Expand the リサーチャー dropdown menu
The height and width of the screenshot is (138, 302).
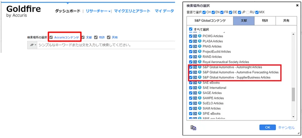[x=98, y=11]
